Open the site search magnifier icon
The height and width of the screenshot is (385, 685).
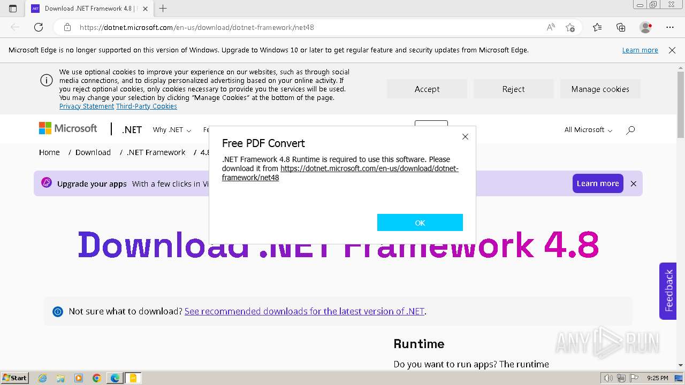[x=630, y=130]
